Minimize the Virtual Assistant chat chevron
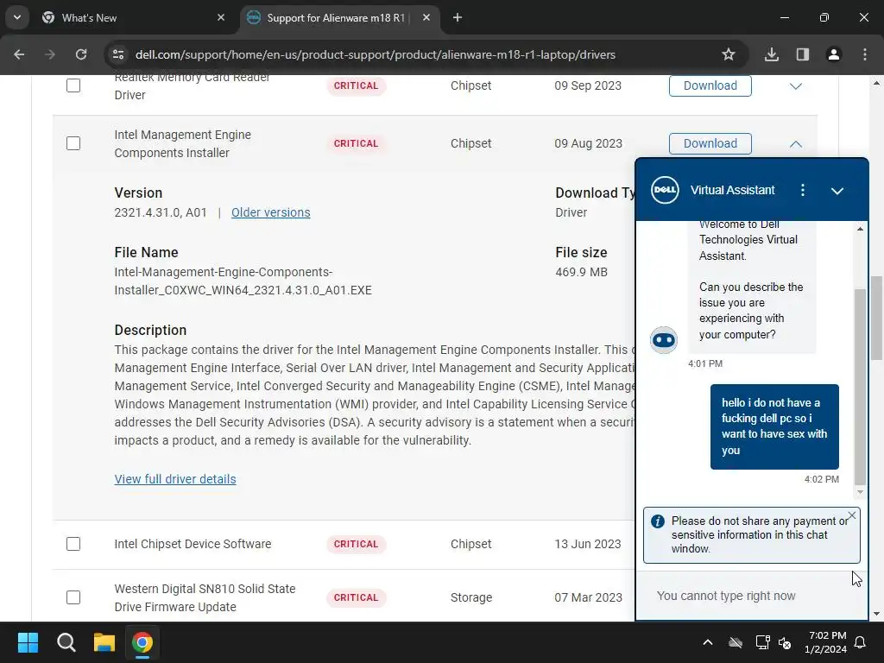The image size is (884, 663). 837,191
